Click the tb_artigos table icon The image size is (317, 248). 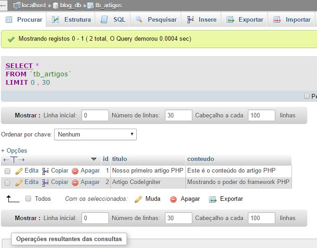click(90, 6)
